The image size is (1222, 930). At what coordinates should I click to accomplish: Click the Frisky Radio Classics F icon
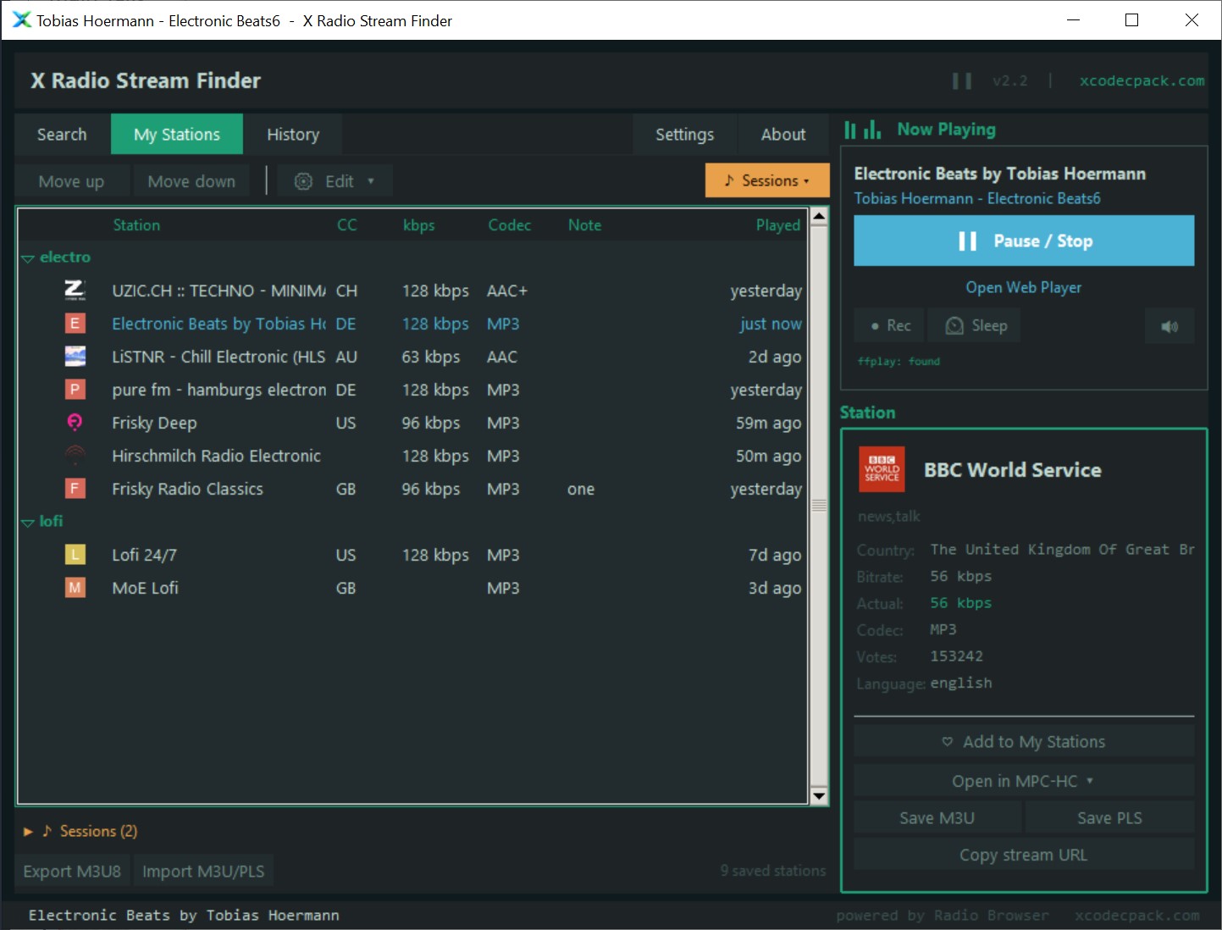click(75, 489)
